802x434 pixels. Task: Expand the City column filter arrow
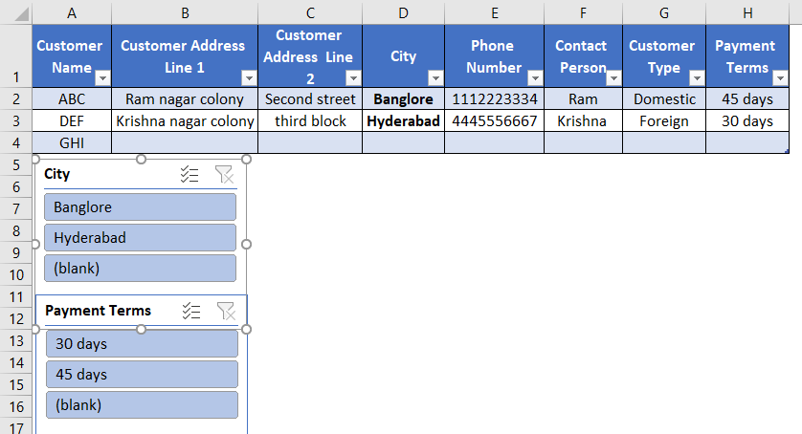435,78
